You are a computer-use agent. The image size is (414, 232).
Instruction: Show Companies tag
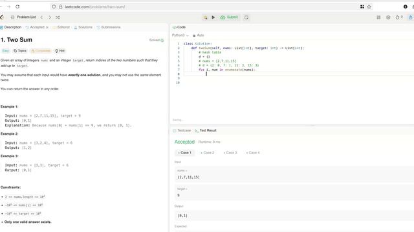(x=41, y=51)
